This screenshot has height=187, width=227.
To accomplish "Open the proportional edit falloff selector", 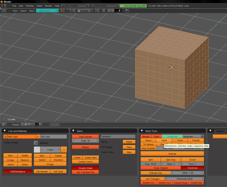I will point(97,11).
